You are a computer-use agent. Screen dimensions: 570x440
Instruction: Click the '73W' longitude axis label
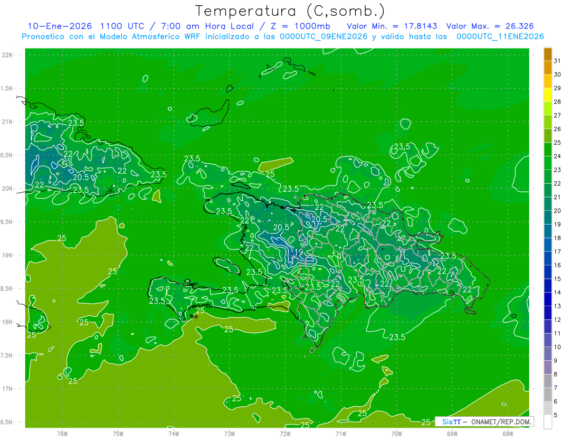click(x=229, y=434)
